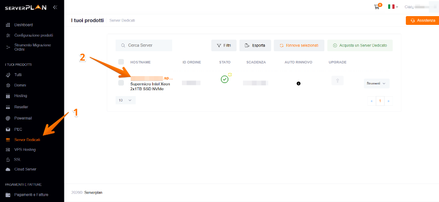Image resolution: width=439 pixels, height=202 pixels.
Task: Select VPS Hosting in sidebar
Action: coord(25,149)
